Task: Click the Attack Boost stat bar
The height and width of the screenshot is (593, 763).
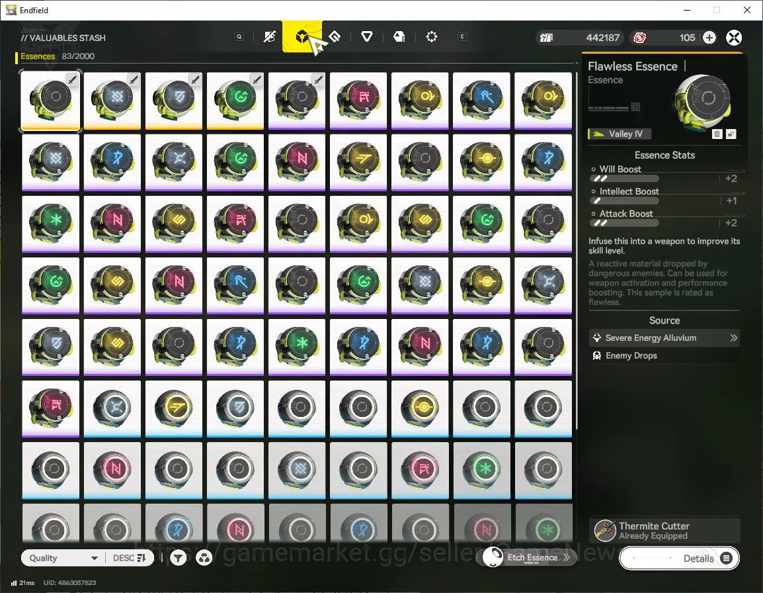Action: pyautogui.click(x=624, y=223)
